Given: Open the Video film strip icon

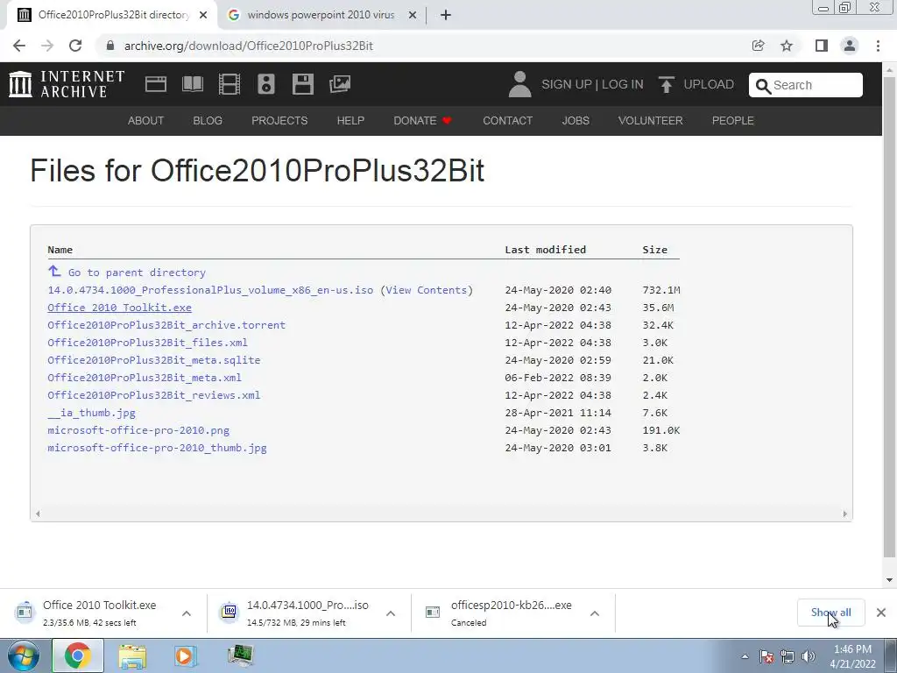Looking at the screenshot, I should [x=229, y=84].
